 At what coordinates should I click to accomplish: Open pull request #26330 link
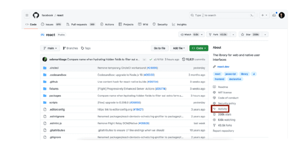point(149,75)
